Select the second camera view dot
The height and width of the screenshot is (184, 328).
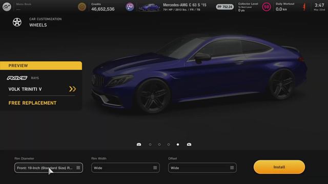(x=159, y=144)
